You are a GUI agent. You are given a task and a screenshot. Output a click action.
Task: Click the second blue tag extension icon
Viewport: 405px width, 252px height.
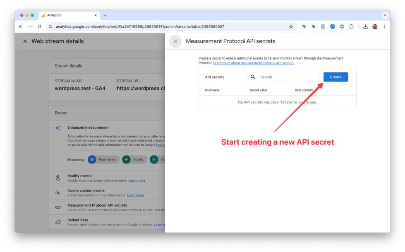point(313,26)
